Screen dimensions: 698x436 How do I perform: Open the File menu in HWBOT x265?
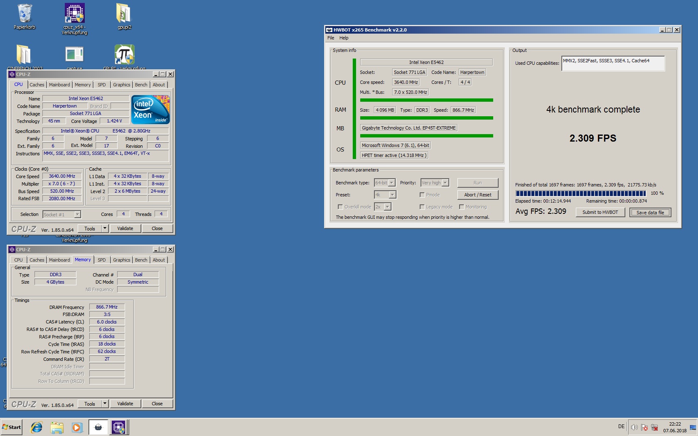(331, 38)
